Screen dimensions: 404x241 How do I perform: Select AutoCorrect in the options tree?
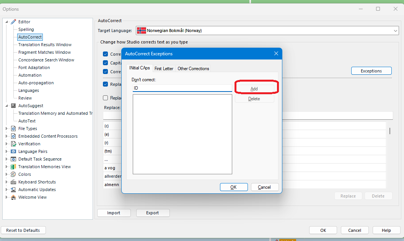click(x=30, y=37)
